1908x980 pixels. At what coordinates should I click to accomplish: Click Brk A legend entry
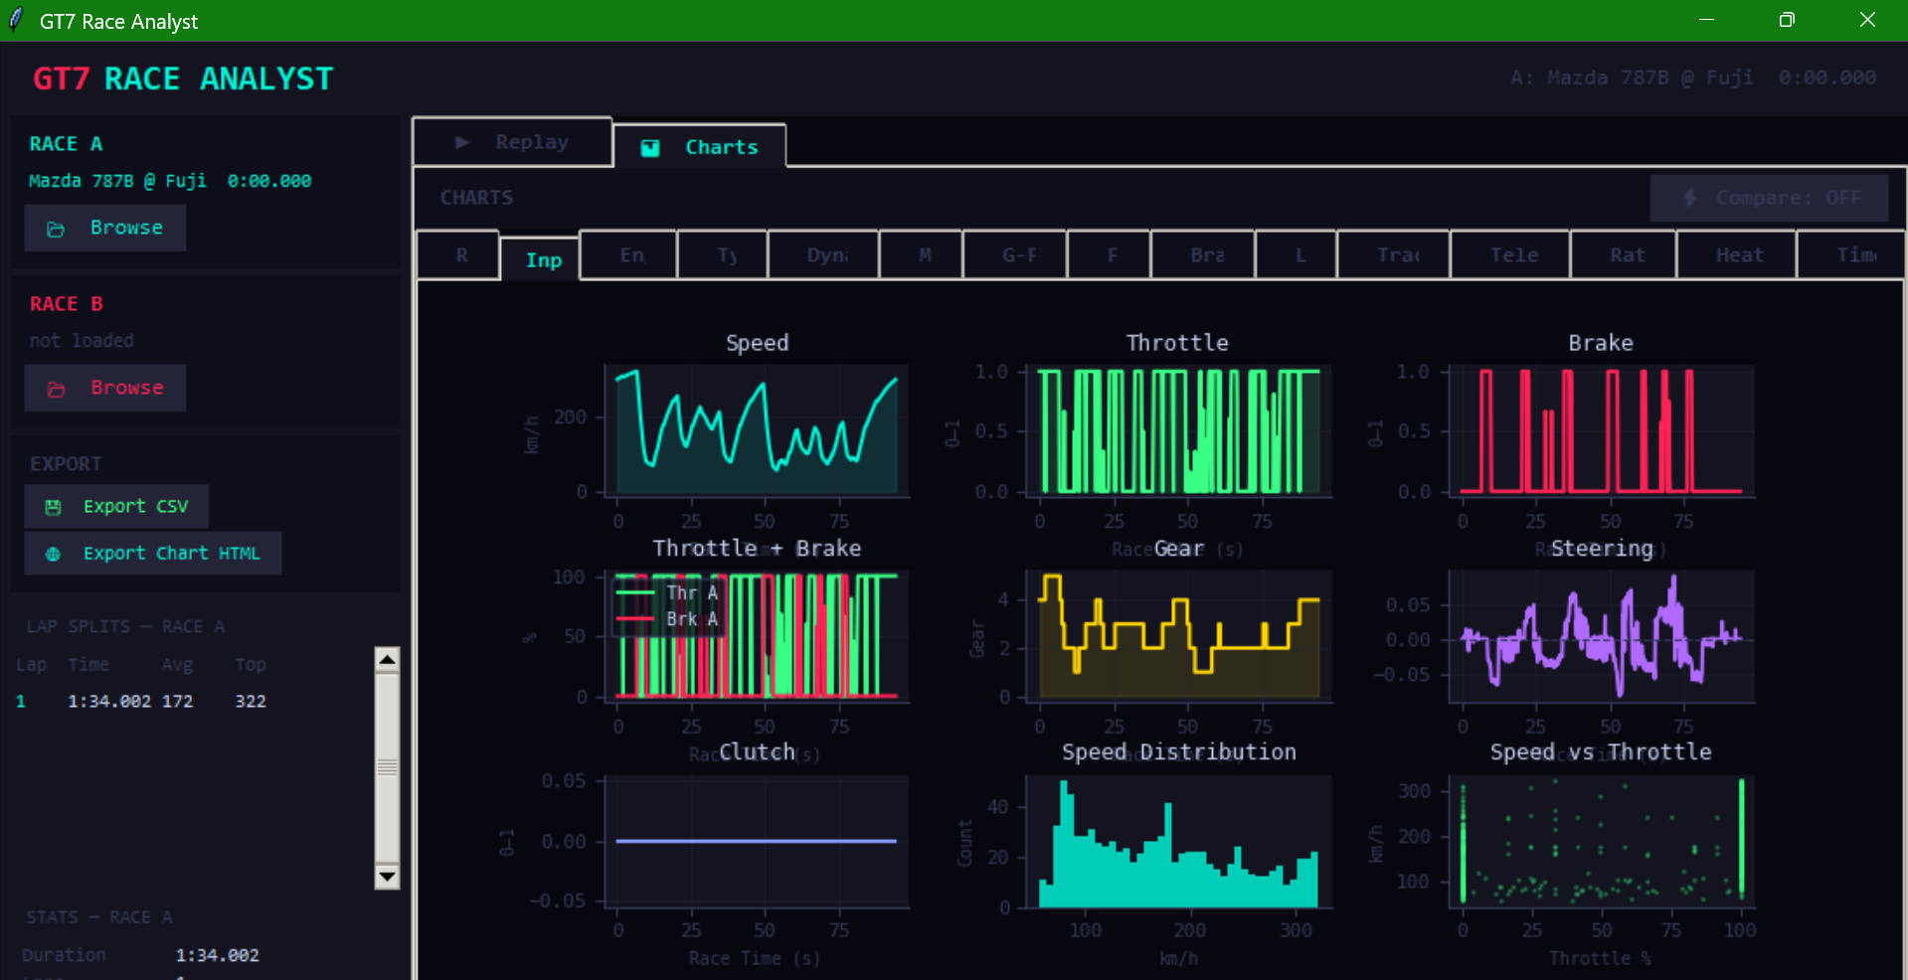(667, 619)
